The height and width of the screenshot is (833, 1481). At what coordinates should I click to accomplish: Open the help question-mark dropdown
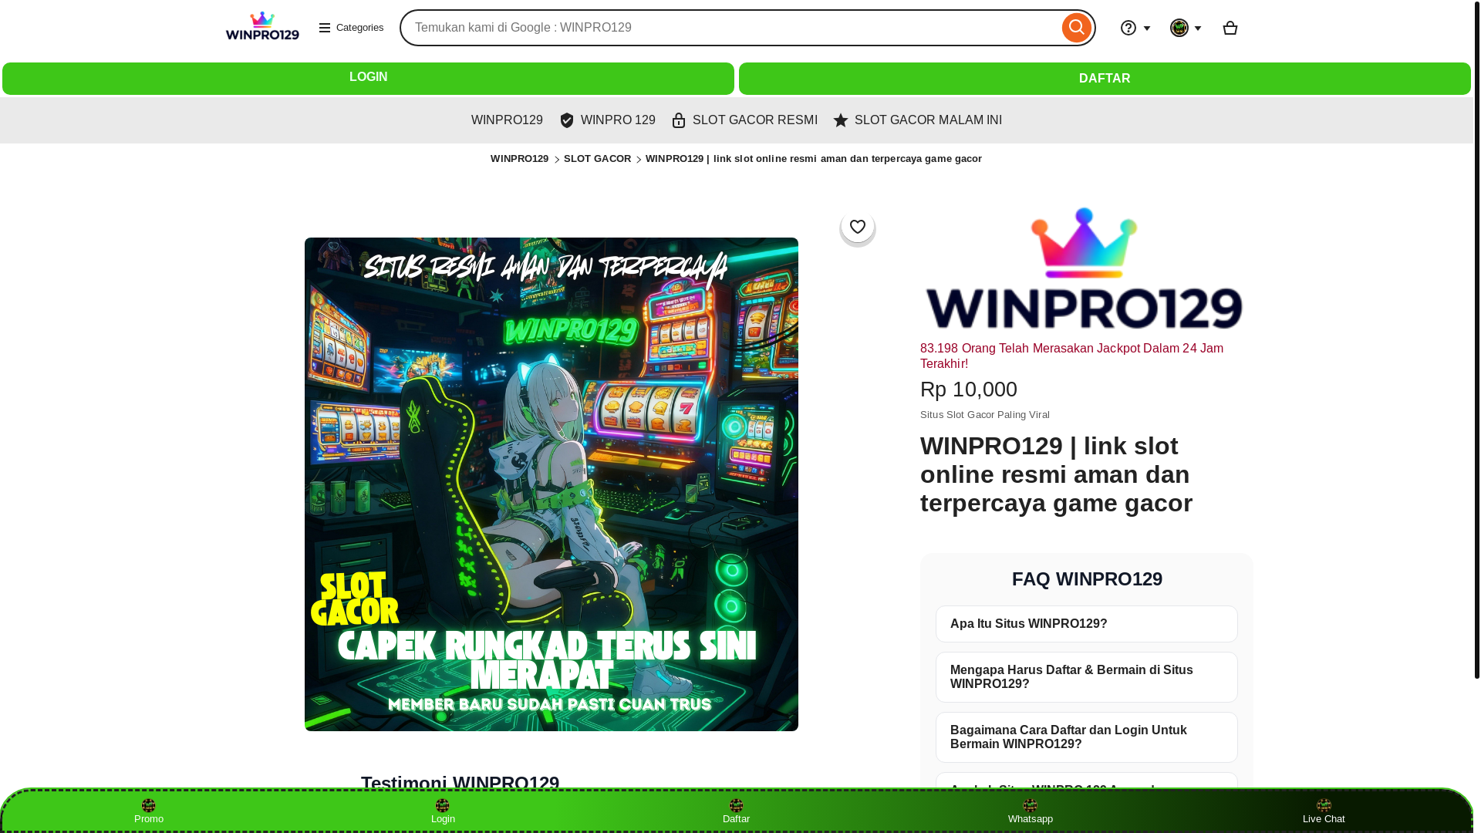(1135, 28)
